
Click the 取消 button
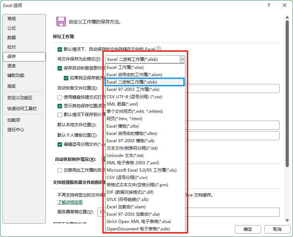click(277, 229)
